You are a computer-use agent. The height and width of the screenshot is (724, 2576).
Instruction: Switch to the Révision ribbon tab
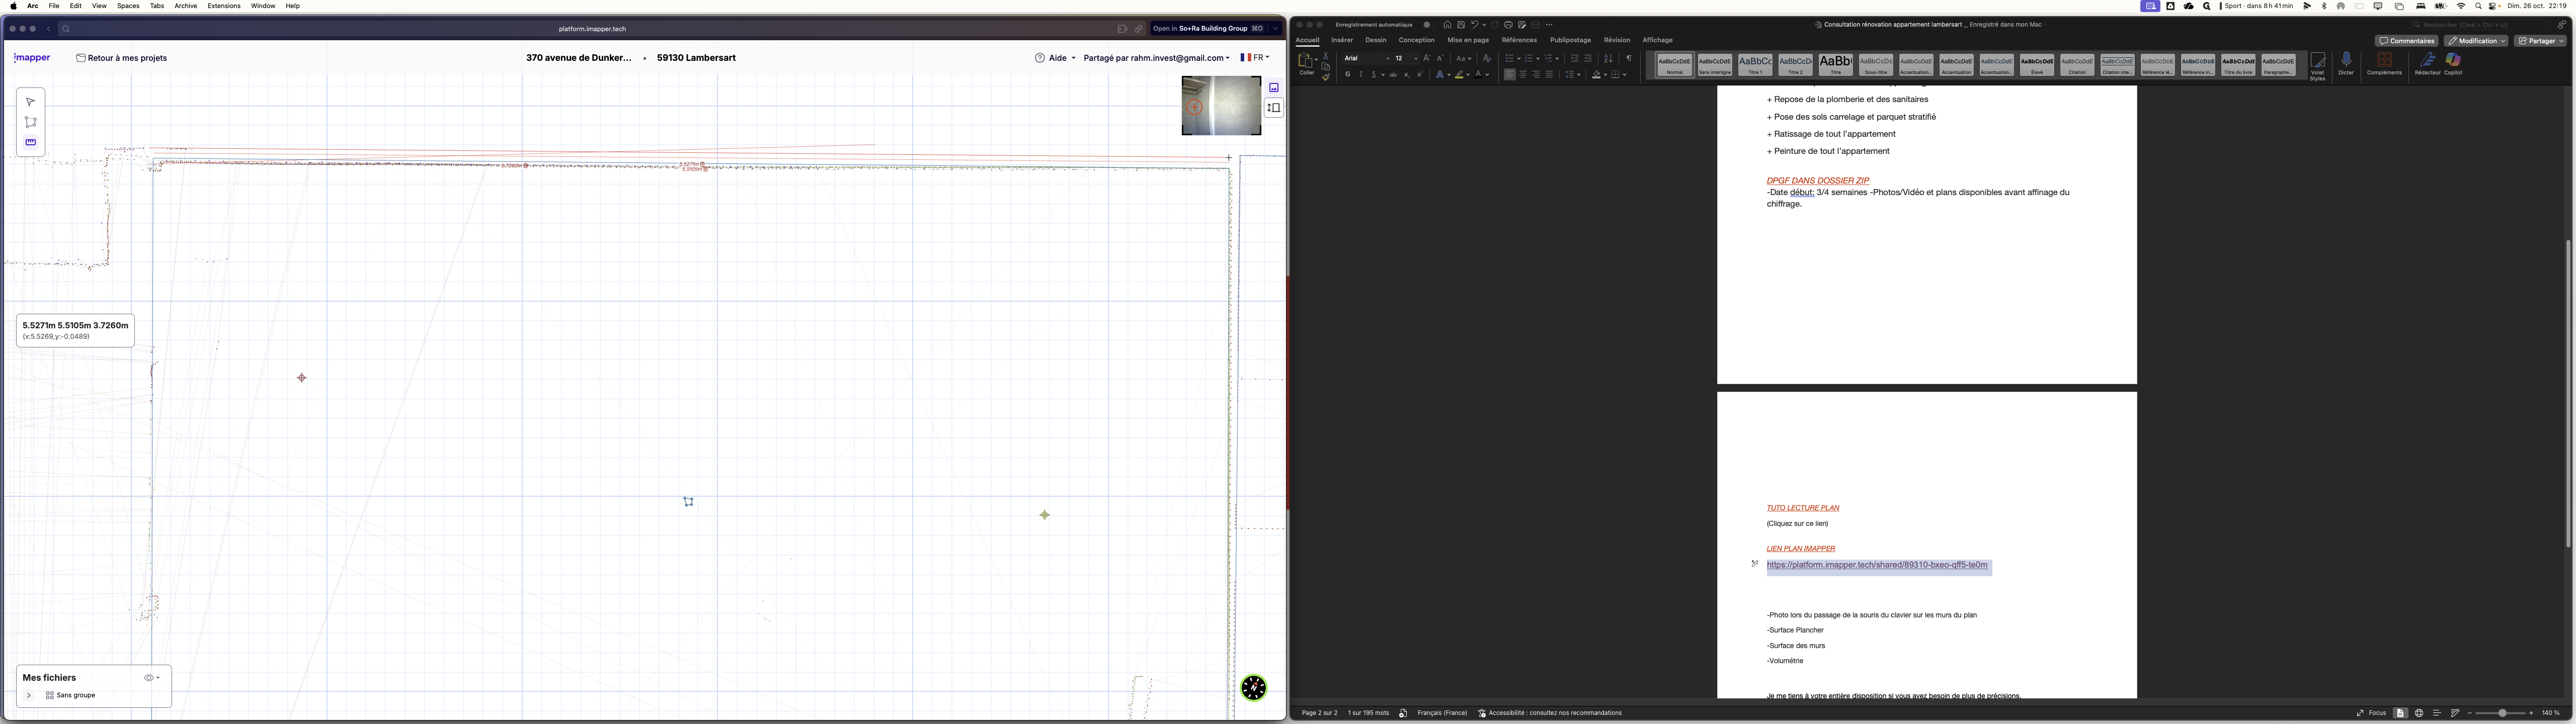point(1616,40)
